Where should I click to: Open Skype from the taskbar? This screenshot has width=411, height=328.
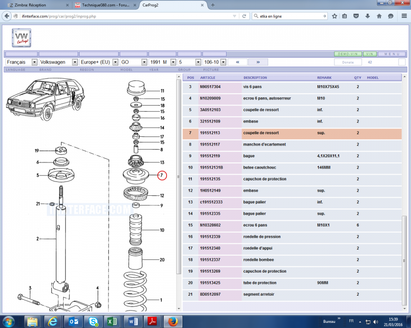pos(94,321)
